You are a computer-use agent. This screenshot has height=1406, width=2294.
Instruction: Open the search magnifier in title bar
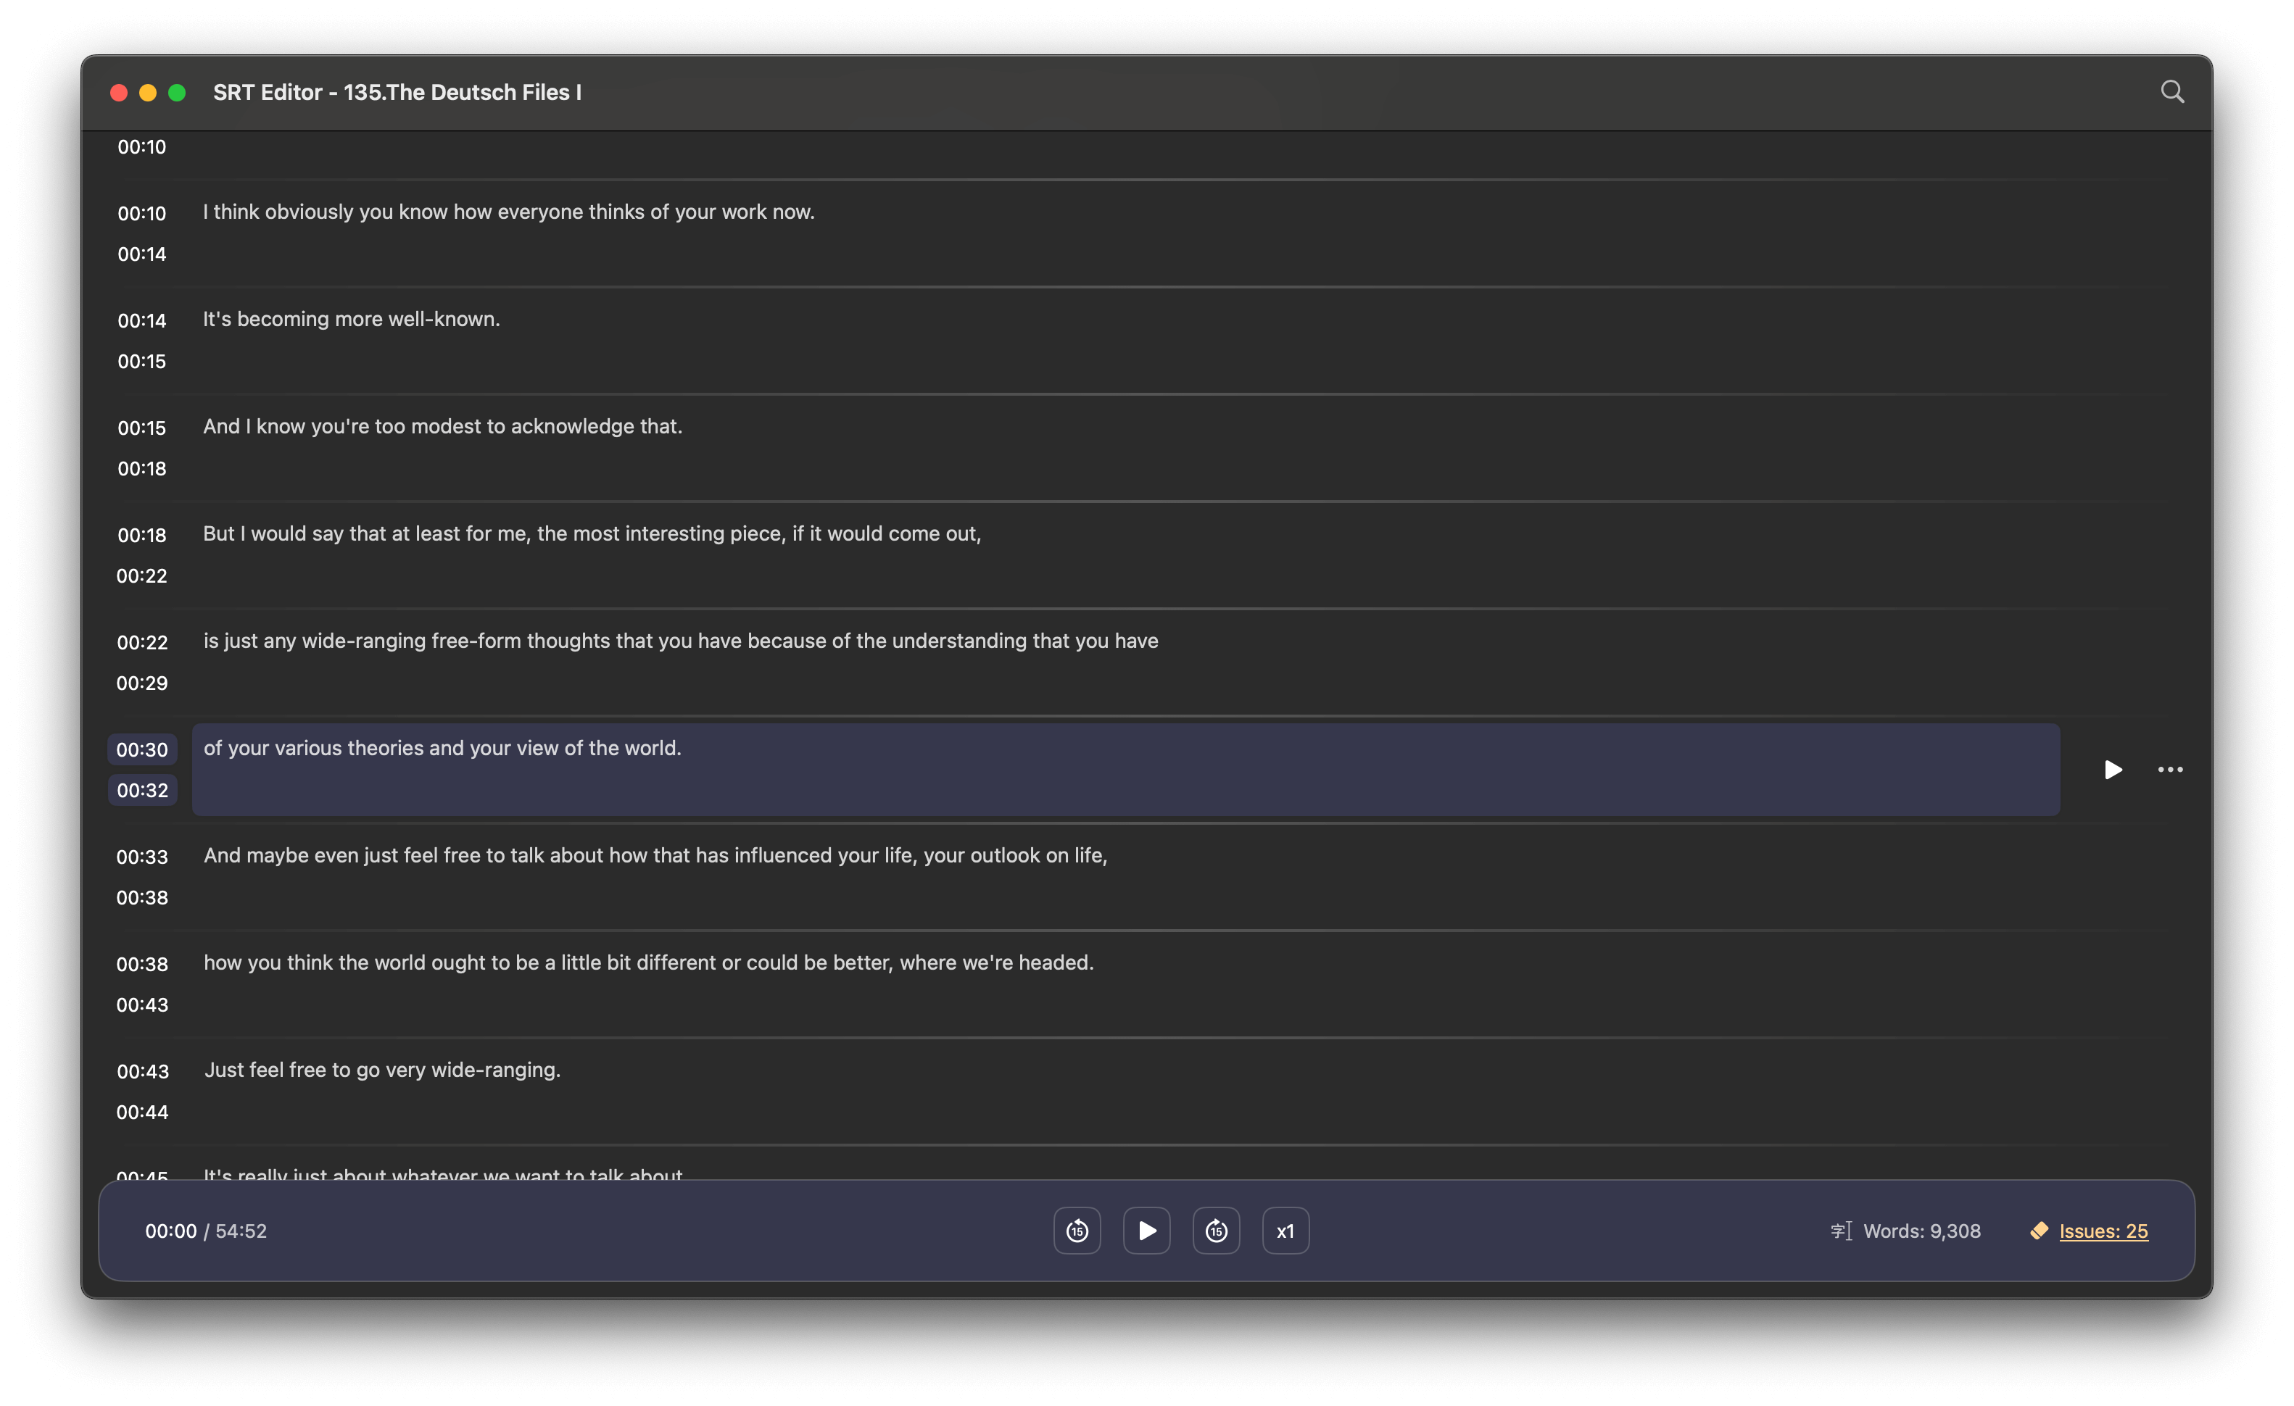click(x=2171, y=91)
